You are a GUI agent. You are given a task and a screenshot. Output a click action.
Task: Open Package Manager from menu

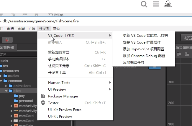click(75, 96)
